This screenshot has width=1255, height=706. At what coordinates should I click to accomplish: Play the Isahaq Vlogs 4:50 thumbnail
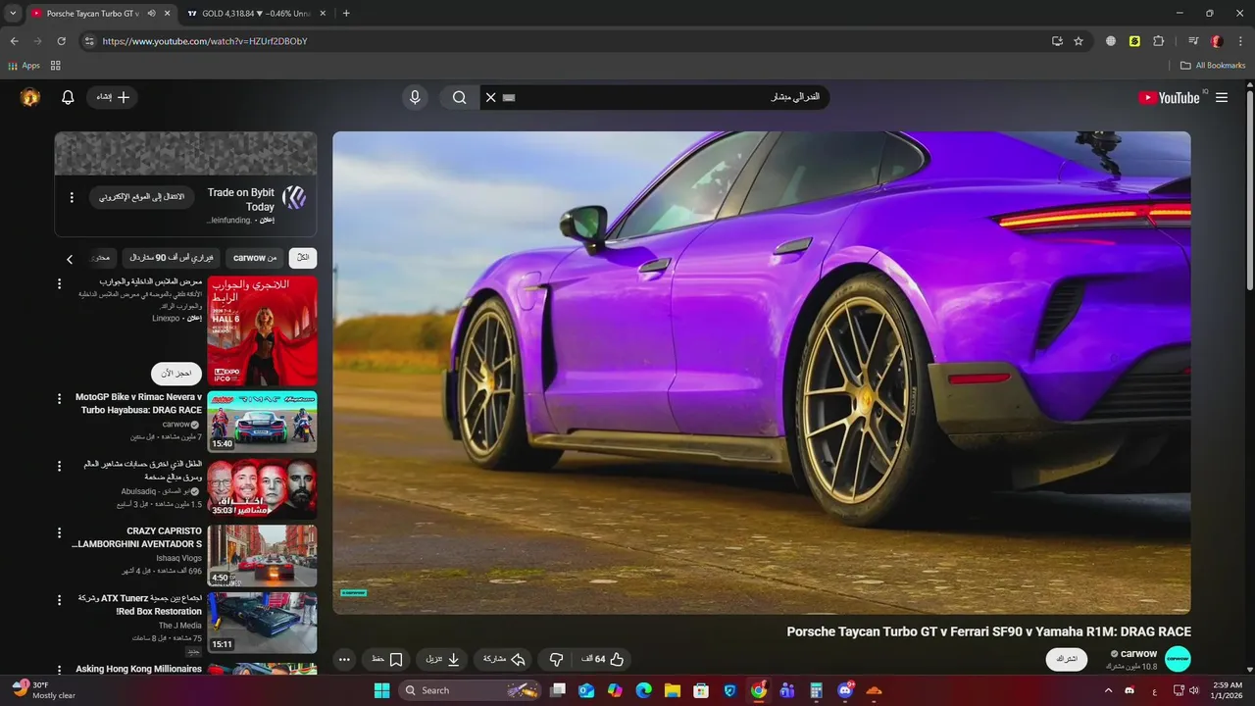click(262, 555)
